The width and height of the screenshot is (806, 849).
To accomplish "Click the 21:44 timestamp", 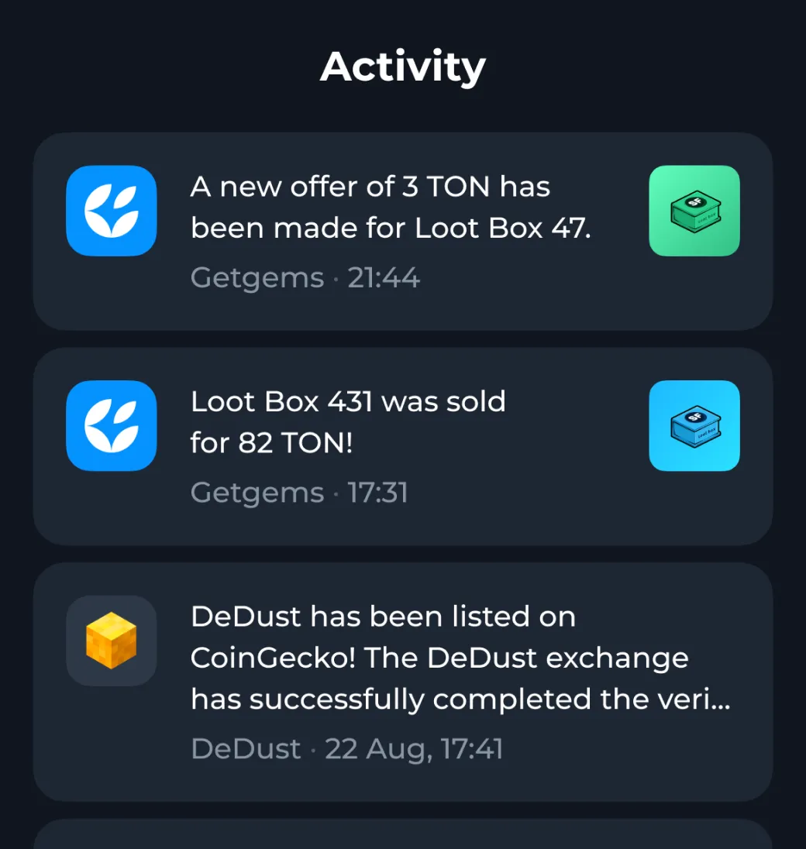I will coord(384,277).
